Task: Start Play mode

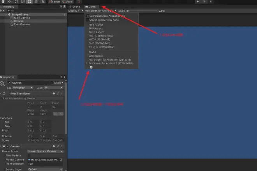Action: (198, 2)
